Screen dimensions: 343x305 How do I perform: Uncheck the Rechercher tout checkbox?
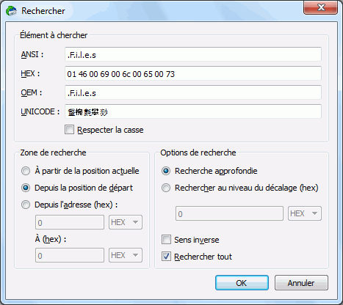(166, 257)
